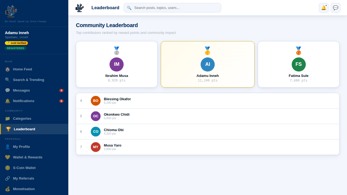Click the 11,240 pts score
Viewport: 347px width, 195px height.
pos(208,80)
